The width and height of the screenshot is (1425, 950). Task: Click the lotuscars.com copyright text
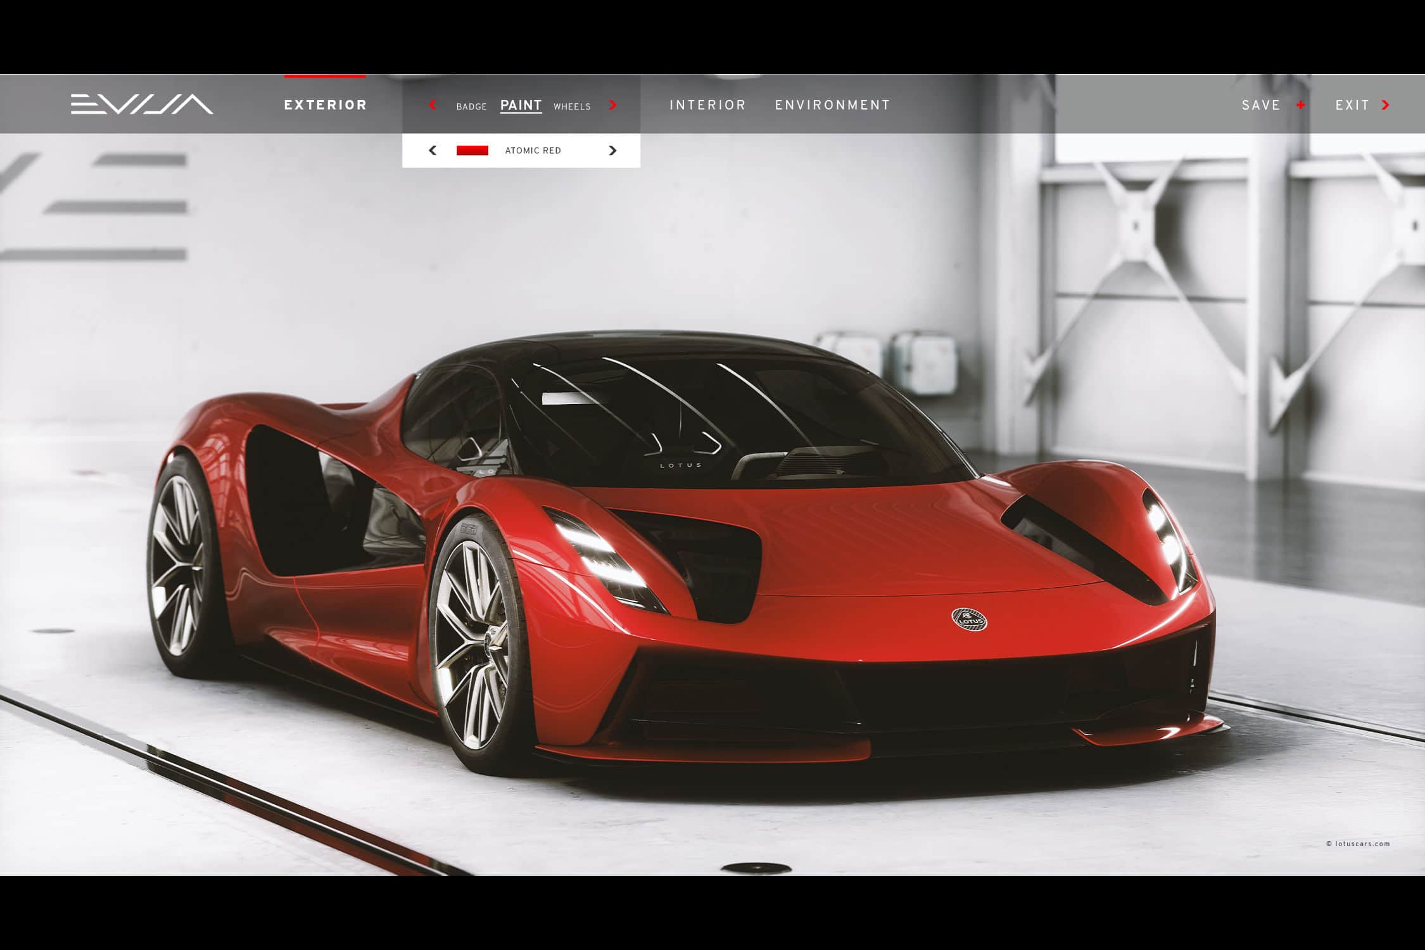tap(1358, 844)
